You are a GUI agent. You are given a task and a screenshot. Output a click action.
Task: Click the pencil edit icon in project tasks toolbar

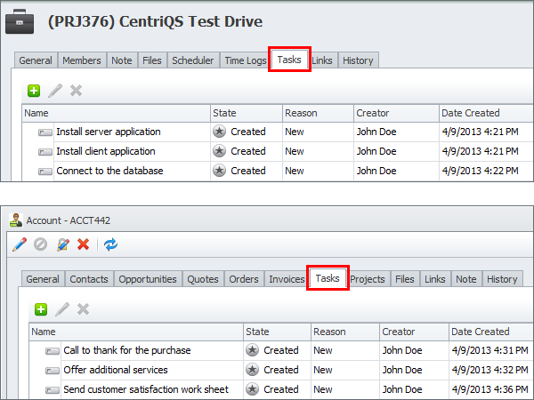55,91
